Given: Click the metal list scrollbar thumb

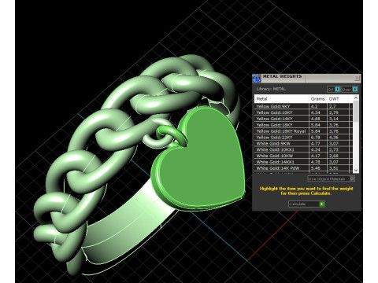Looking at the screenshot, I should (356, 111).
